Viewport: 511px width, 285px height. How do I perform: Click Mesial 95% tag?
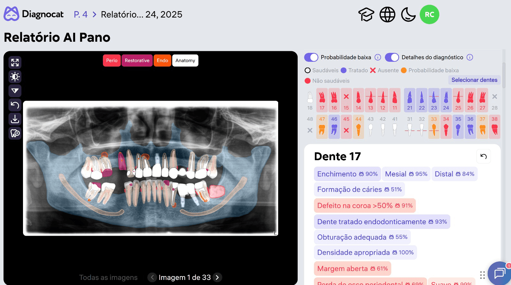pos(406,174)
